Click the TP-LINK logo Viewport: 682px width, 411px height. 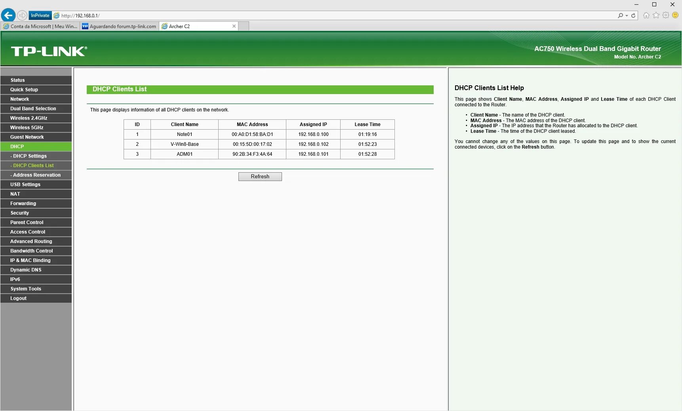pos(49,51)
